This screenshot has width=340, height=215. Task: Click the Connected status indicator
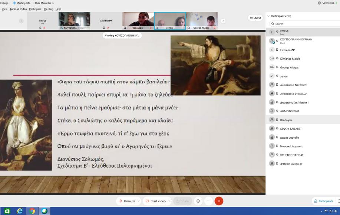coord(327,3)
